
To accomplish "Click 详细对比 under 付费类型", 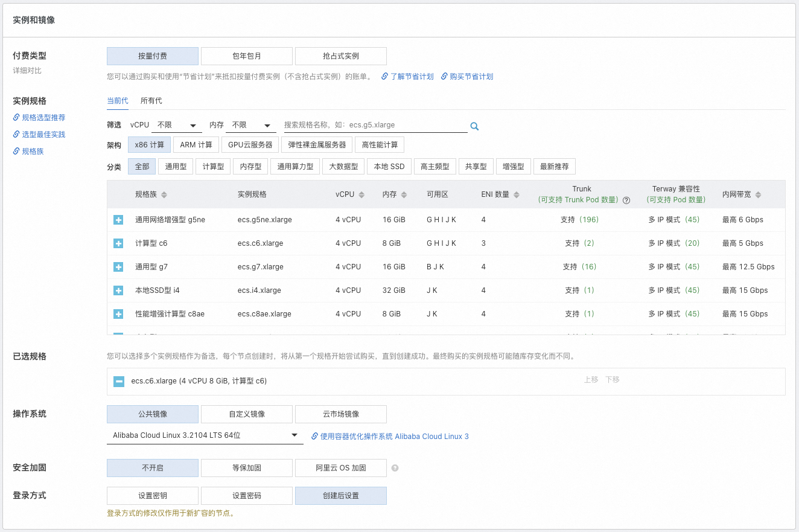I will point(27,71).
